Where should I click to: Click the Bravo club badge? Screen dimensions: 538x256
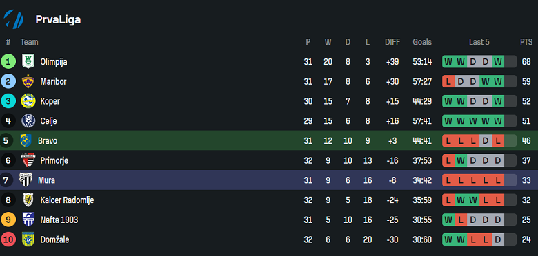[x=26, y=140]
